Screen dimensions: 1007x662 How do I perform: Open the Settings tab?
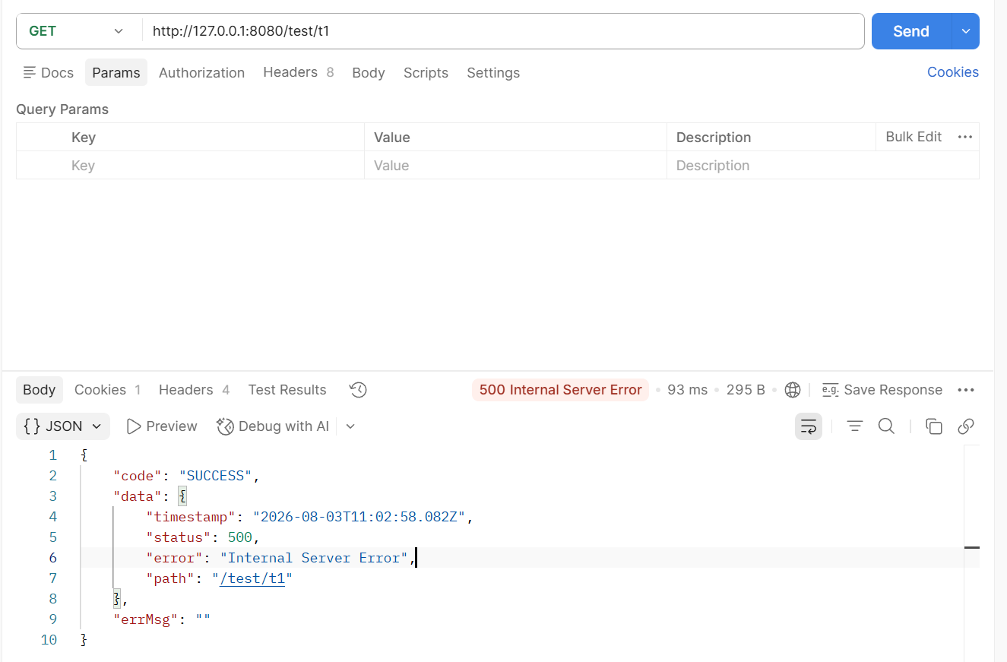tap(493, 73)
